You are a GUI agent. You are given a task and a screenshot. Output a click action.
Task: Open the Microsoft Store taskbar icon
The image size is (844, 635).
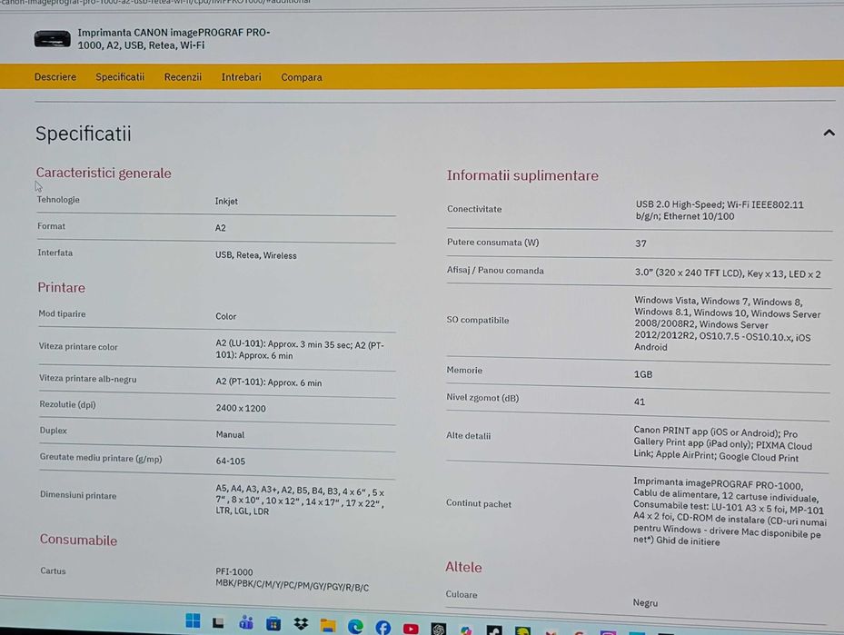(x=273, y=624)
